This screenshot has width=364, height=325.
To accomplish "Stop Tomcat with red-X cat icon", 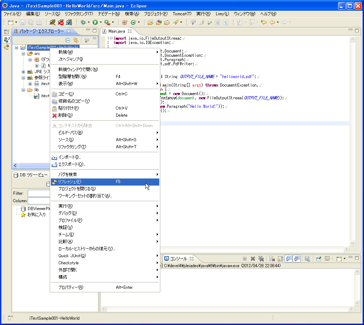I will (x=61, y=22).
